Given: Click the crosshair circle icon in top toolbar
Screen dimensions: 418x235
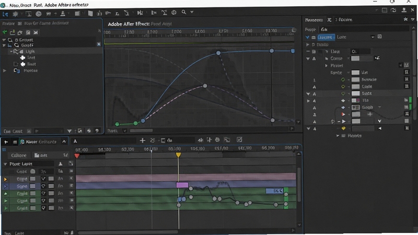Looking at the screenshot, I should pyautogui.click(x=174, y=13).
